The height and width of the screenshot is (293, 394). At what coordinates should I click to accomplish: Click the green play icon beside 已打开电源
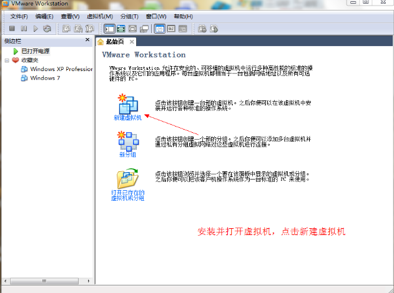16,51
